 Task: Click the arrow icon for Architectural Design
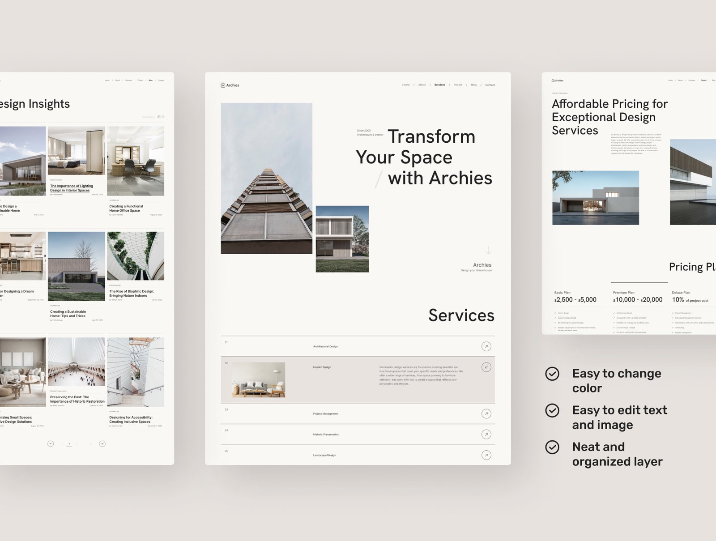tap(486, 346)
